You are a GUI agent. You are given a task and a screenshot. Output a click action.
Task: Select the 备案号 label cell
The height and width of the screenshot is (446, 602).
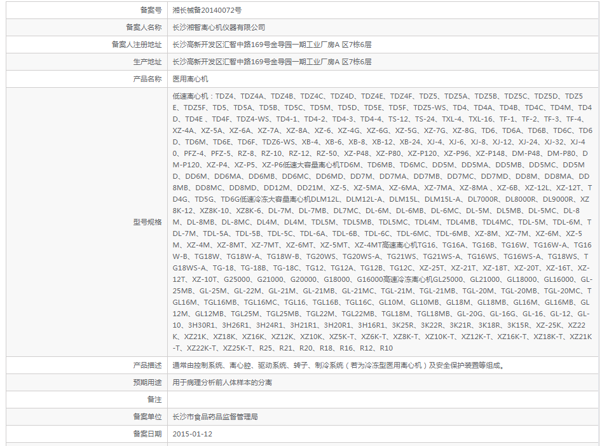pos(86,10)
